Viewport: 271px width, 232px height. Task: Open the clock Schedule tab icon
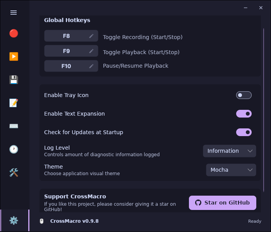click(x=14, y=149)
